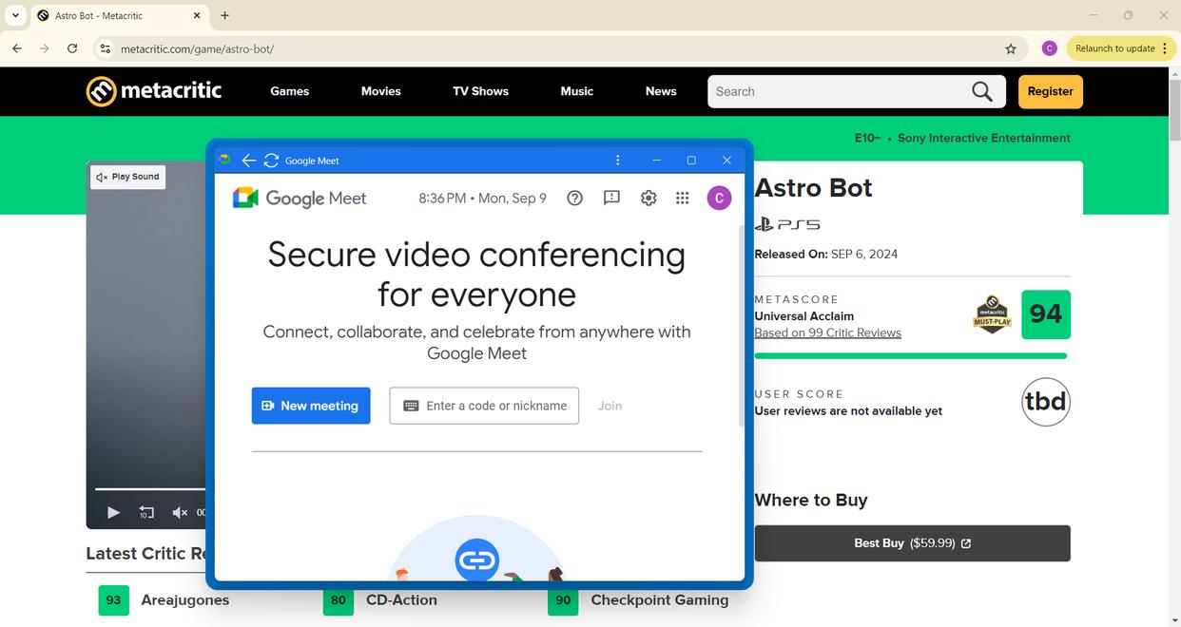Screen dimensions: 1181x627
Task: Click Chrome back arrow
Action: (x=17, y=48)
